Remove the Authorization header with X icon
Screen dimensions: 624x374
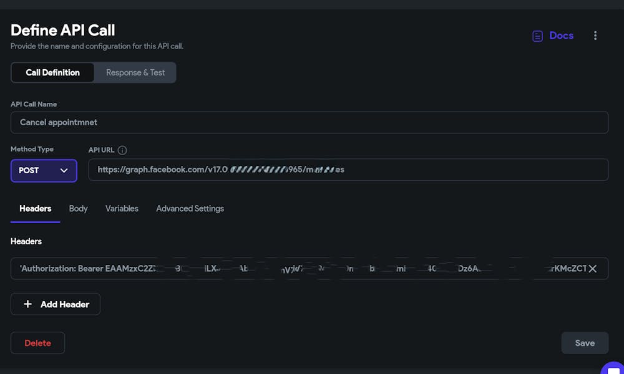click(x=593, y=269)
